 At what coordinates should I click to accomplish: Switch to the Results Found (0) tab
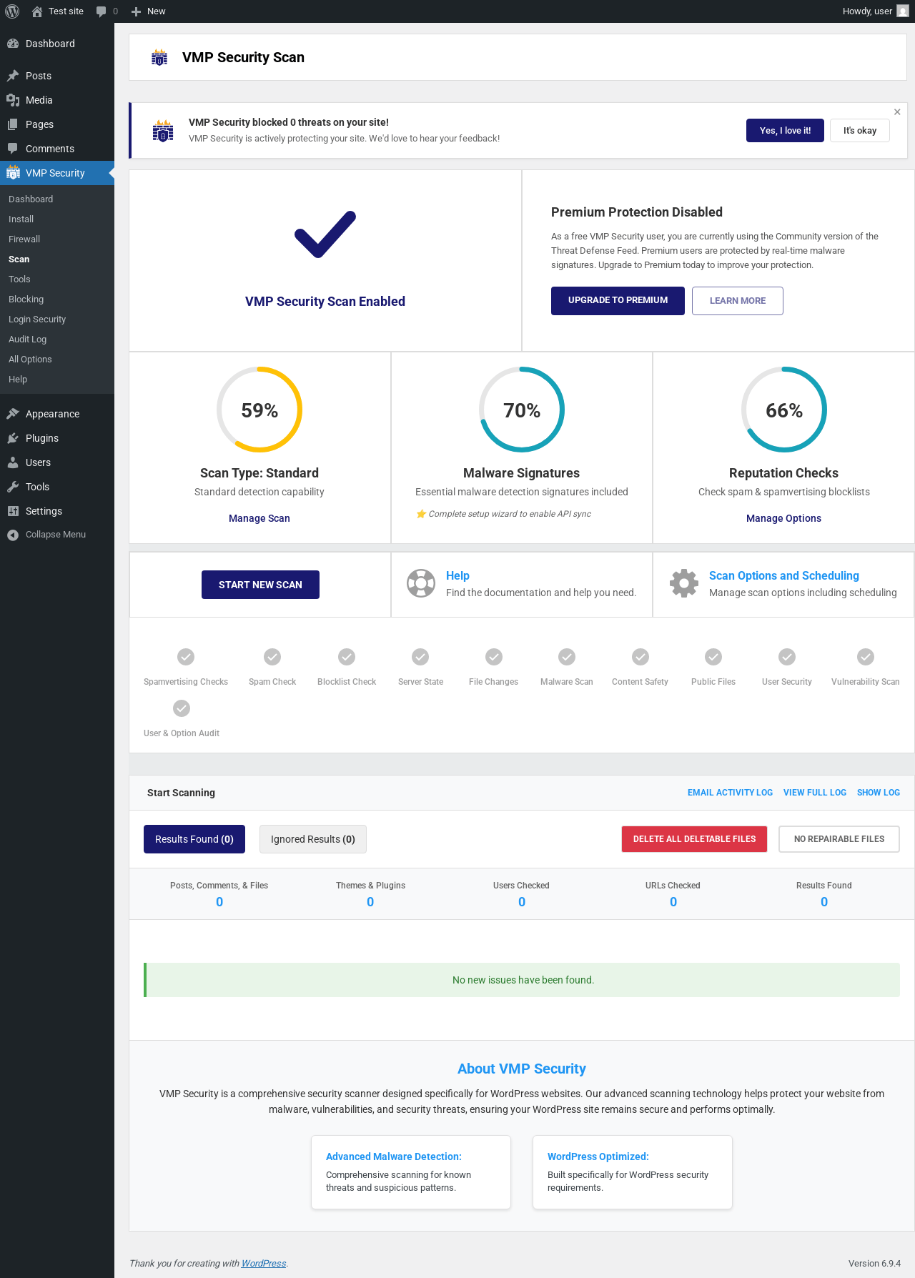coord(194,839)
